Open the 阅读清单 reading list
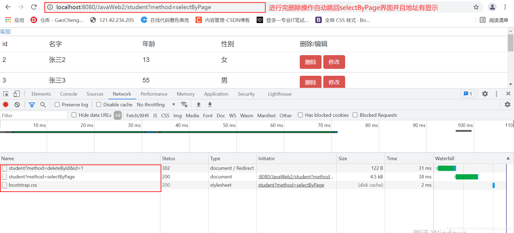Image resolution: width=514 pixels, height=233 pixels. 494,20
